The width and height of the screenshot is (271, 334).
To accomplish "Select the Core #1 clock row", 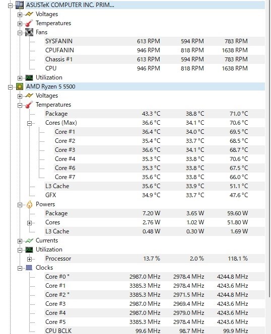I will (155, 286).
